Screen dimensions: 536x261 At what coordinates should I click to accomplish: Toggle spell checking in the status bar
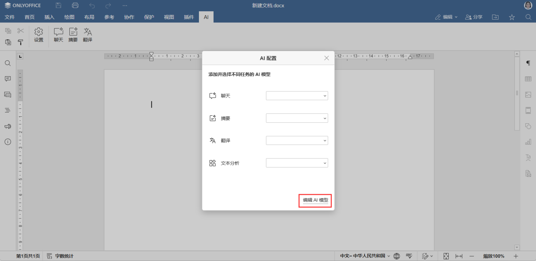point(409,256)
